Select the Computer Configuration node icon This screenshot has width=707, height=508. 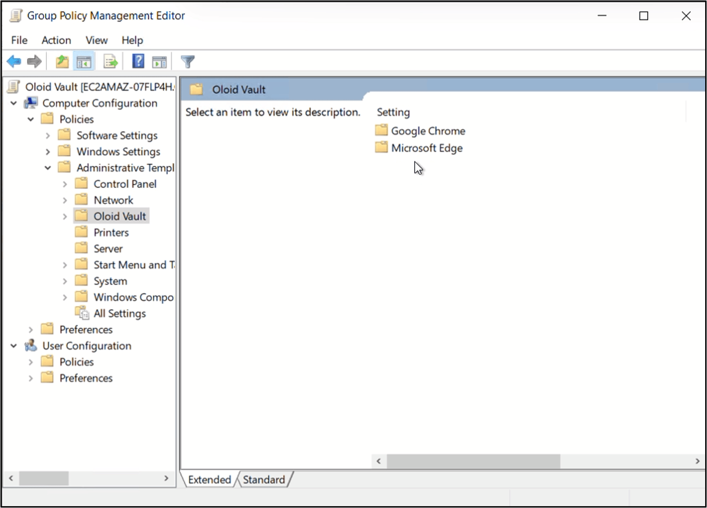click(31, 103)
